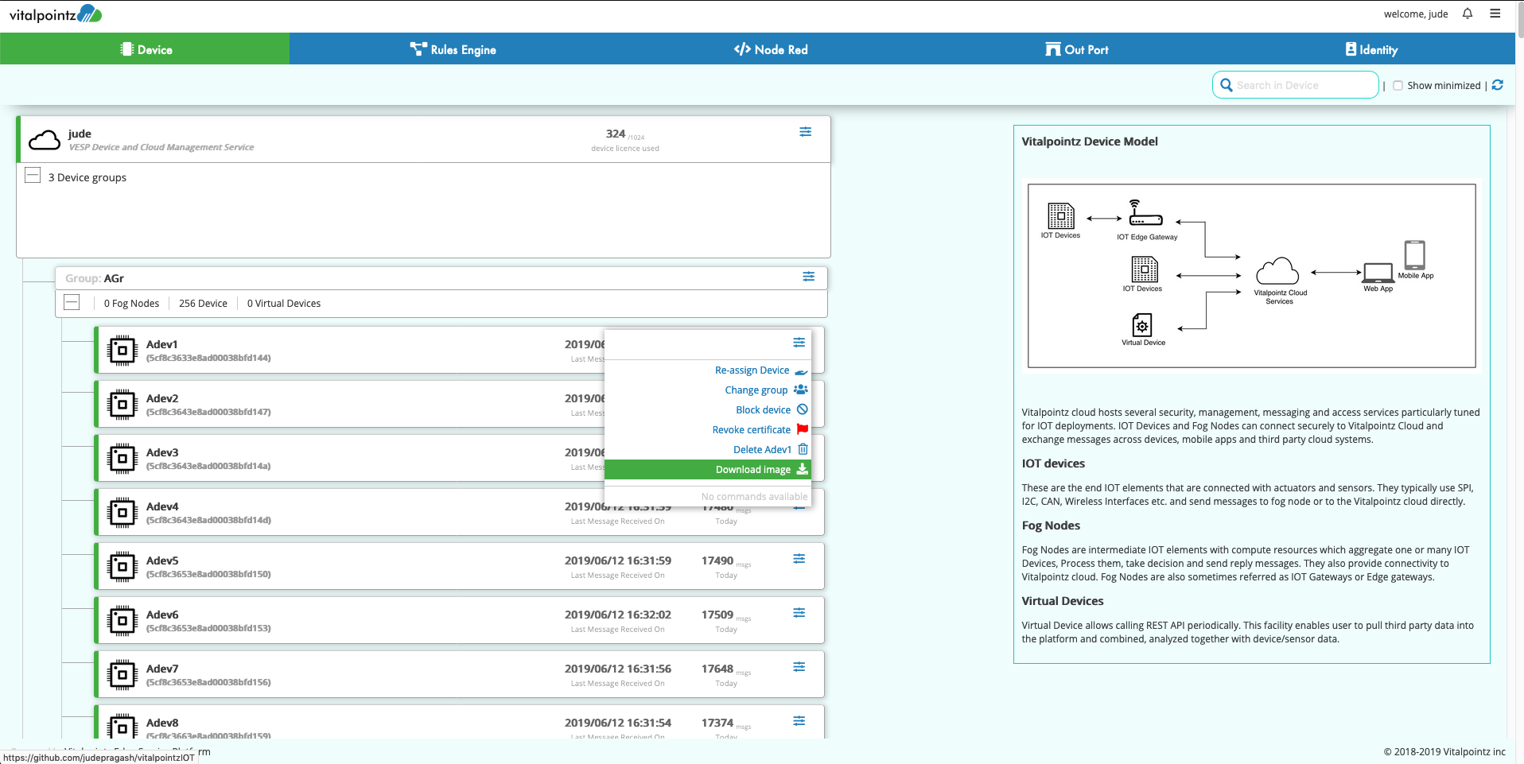Click the Adev2 device chip icon
1524x764 pixels.
click(122, 404)
